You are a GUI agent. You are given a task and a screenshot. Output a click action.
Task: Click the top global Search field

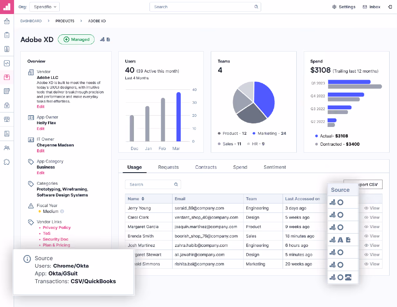pyautogui.click(x=205, y=7)
